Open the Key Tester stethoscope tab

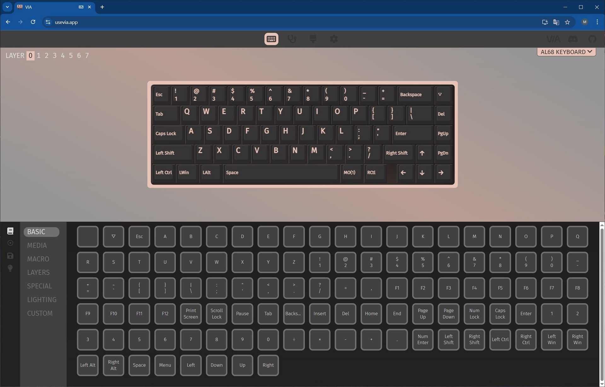click(292, 39)
